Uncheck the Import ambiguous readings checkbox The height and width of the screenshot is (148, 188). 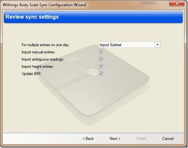click(101, 59)
